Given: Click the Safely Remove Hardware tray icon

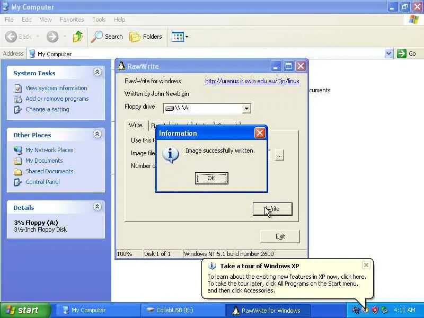Looking at the screenshot, I should pos(384,310).
